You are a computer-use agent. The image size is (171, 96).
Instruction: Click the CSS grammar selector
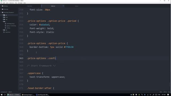(169, 92)
